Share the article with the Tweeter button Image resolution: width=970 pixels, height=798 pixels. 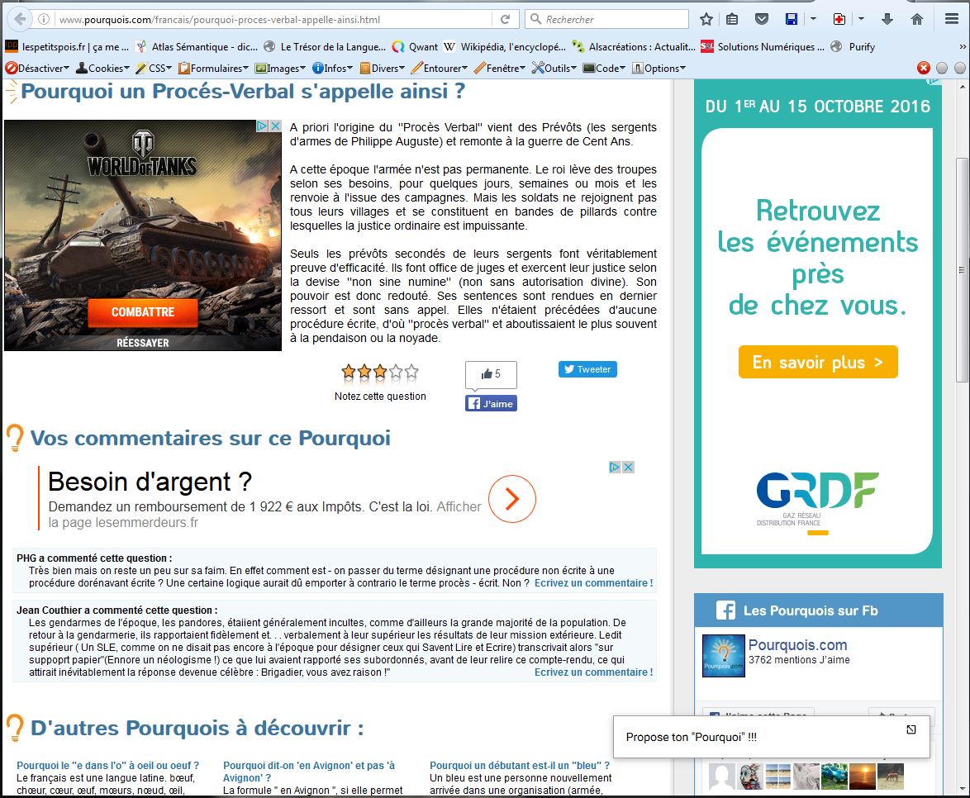click(587, 369)
